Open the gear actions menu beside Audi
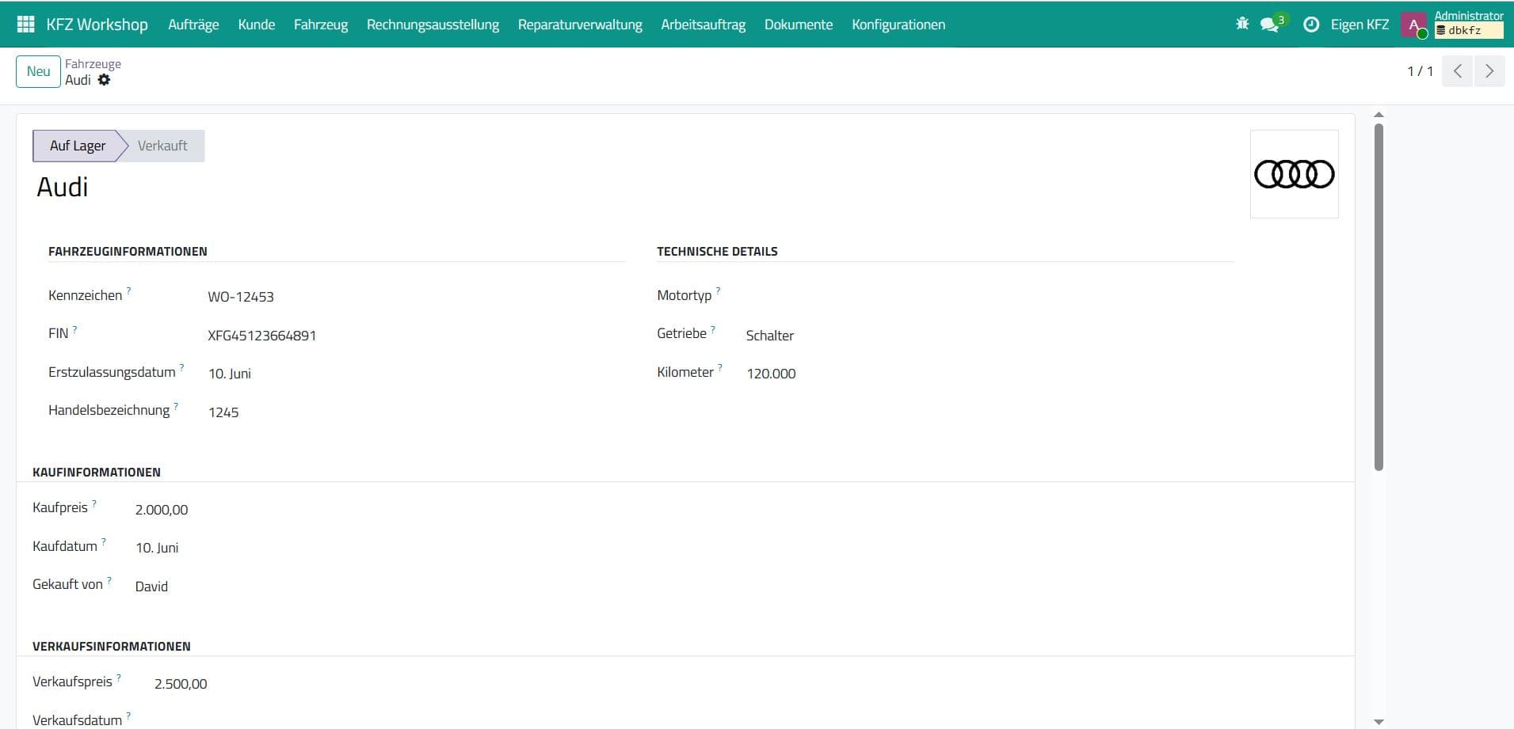1514x729 pixels. [x=104, y=80]
